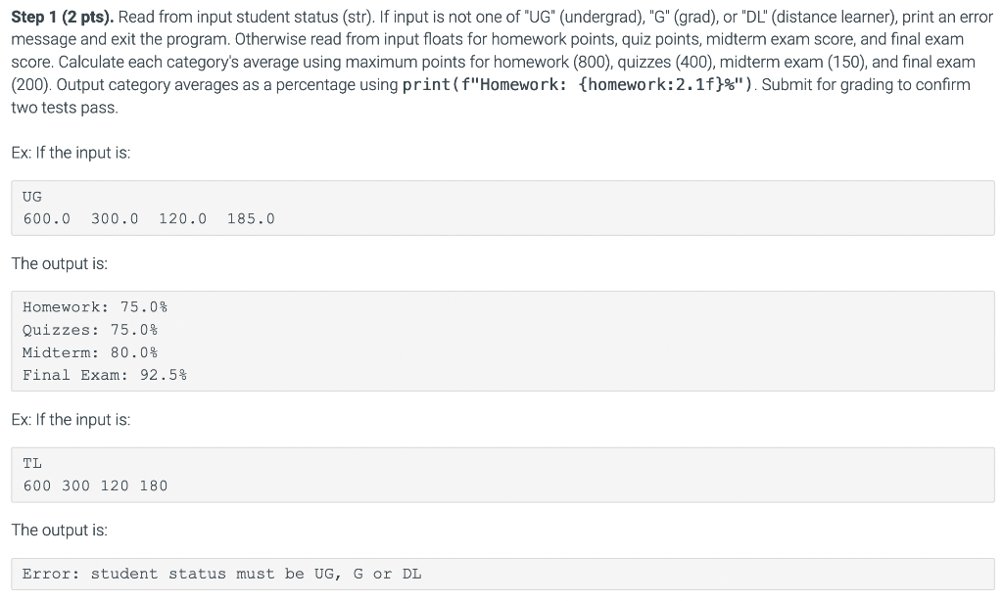
Task: Click the 'Quizzes: 75.0%' output line
Action: tap(89, 330)
